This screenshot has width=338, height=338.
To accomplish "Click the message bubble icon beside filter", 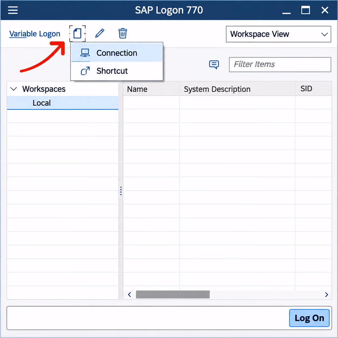I will pos(214,65).
